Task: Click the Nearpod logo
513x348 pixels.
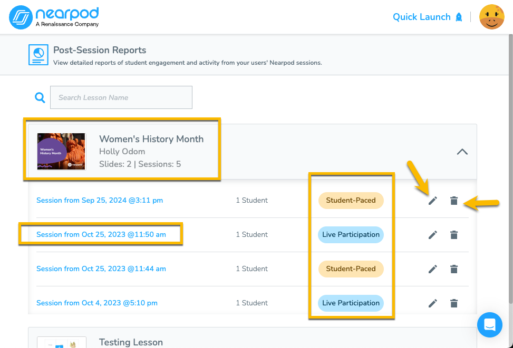Action: click(54, 17)
